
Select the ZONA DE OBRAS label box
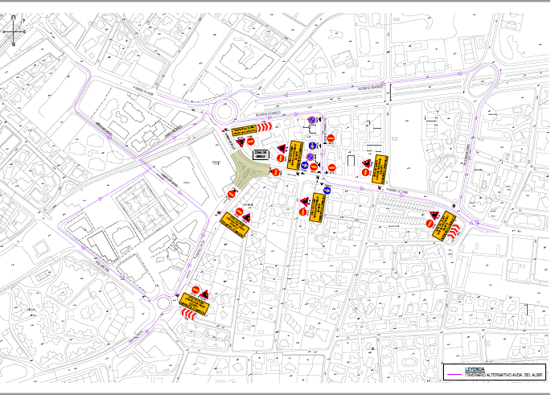pos(260,154)
